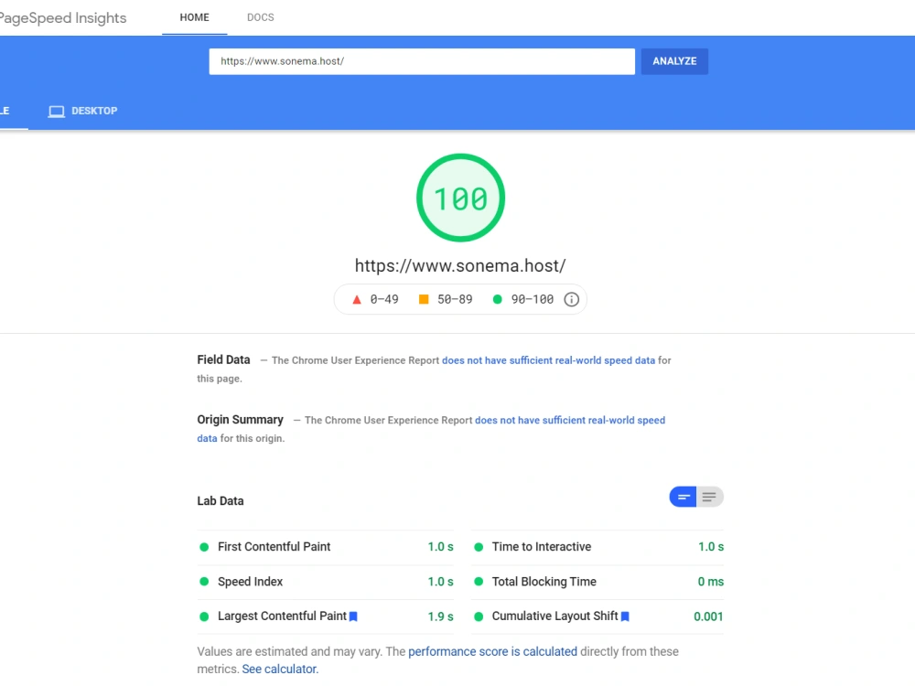Click the Speed Index label
The image size is (915, 686).
pos(250,582)
